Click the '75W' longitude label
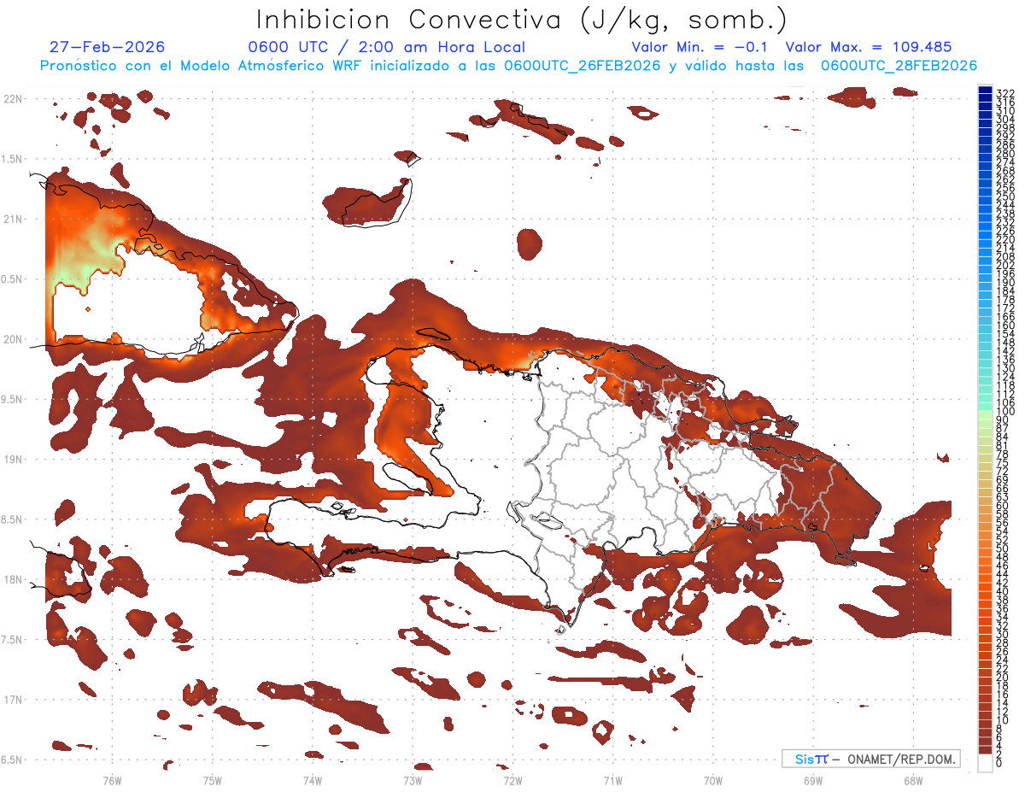 212,781
